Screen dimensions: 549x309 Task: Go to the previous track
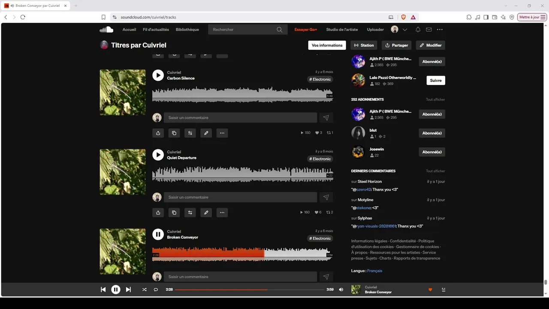point(103,290)
